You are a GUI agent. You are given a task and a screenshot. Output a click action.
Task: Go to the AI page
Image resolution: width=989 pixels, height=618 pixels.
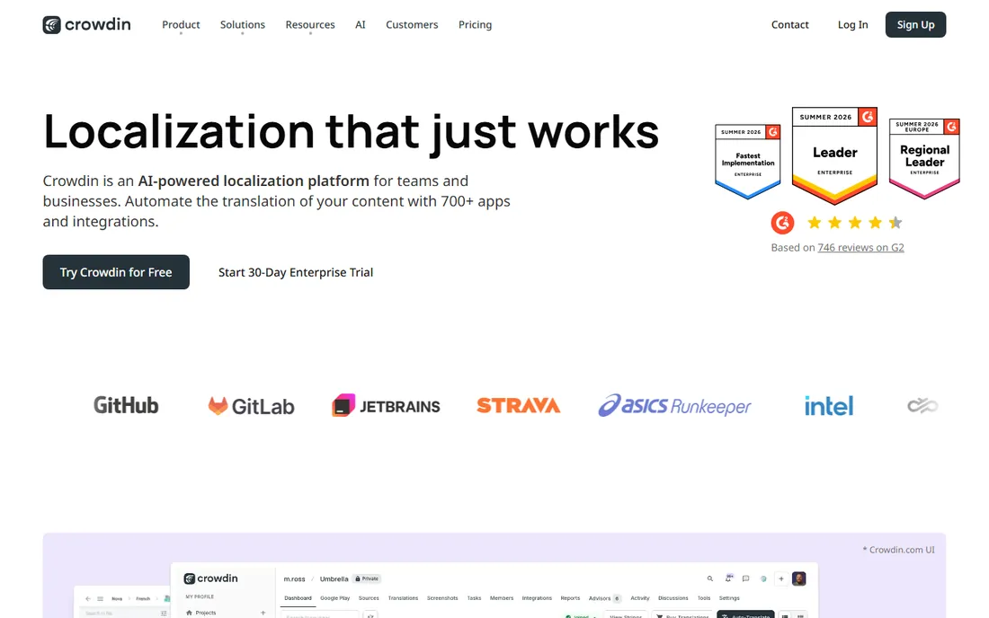[361, 24]
